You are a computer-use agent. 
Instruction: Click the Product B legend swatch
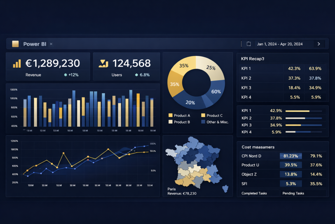tap(170, 122)
